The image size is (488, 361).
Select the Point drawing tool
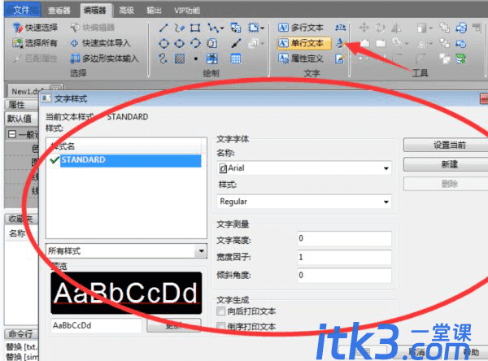pyautogui.click(x=195, y=59)
